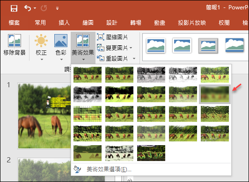Switch to the 投影片放映 ribbon tab
Viewport: 249px width, 182px height.
click(x=192, y=23)
